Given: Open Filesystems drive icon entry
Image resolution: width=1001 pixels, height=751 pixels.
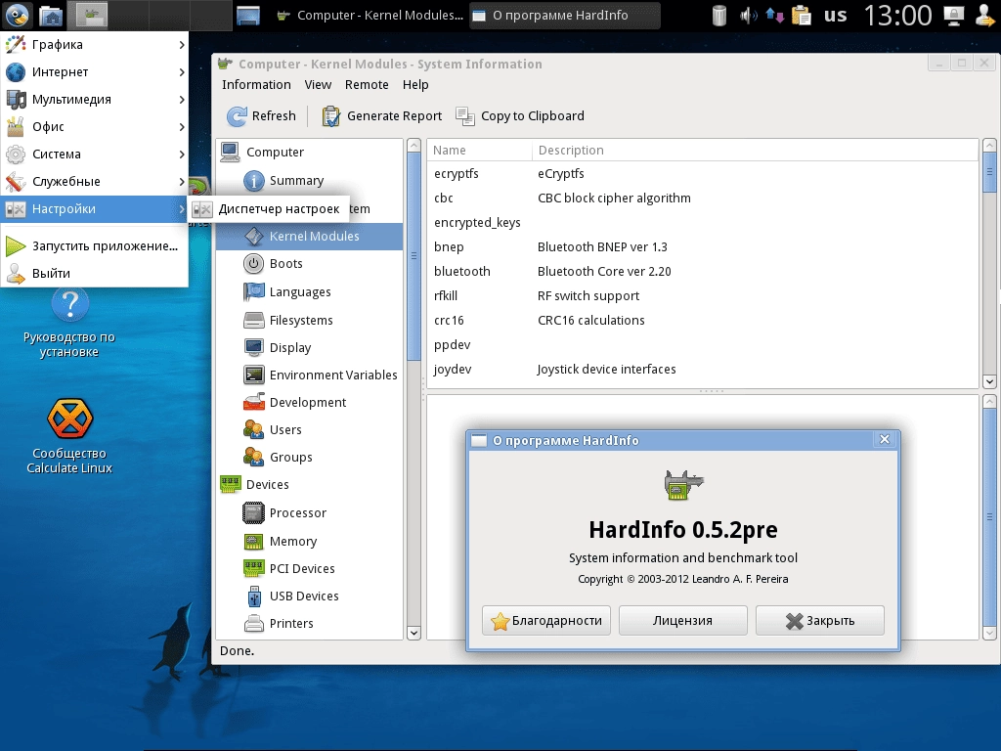Looking at the screenshot, I should click(x=253, y=320).
